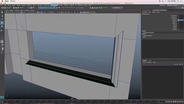184x104 pixels.
Task: Open the Deform menu
Action: [72, 5]
